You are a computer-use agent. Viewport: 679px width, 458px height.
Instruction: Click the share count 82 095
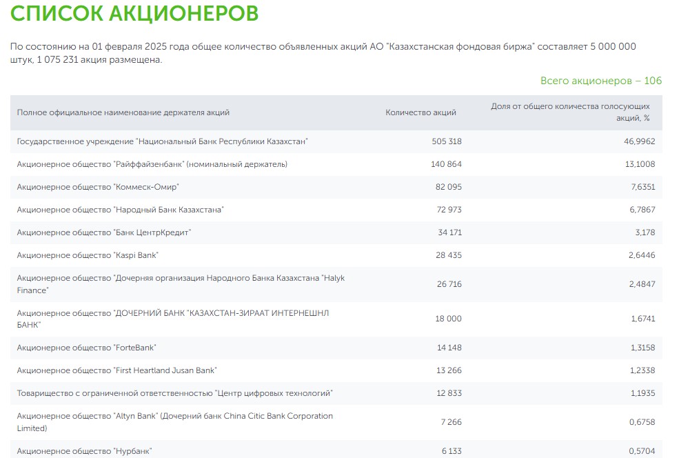(x=449, y=187)
